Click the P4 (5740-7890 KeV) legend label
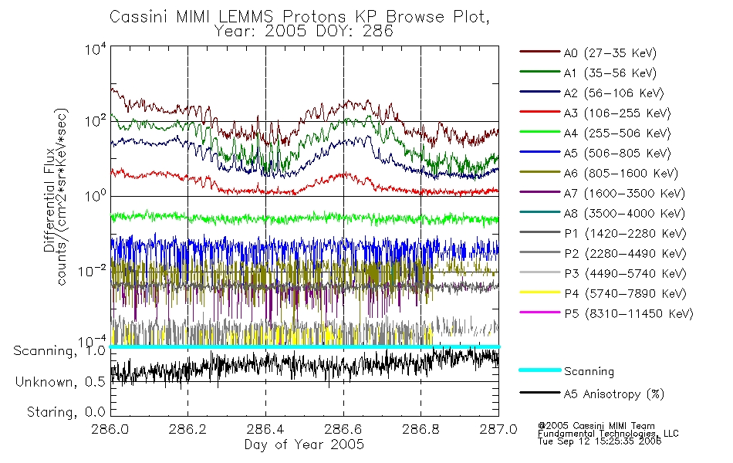The image size is (733, 463). tap(626, 294)
